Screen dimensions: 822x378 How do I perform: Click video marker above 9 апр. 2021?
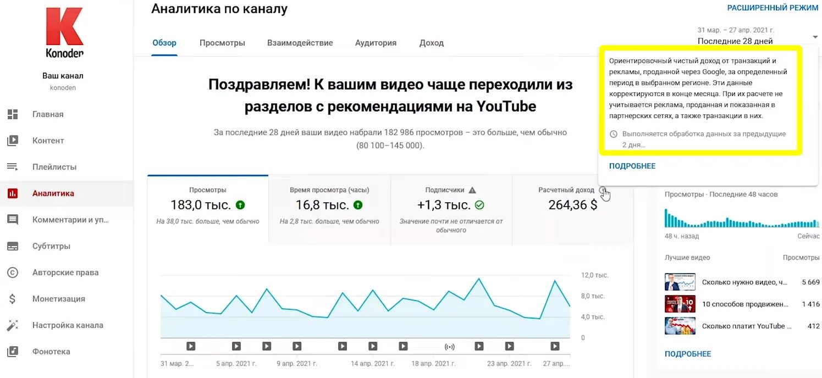pyautogui.click(x=297, y=346)
